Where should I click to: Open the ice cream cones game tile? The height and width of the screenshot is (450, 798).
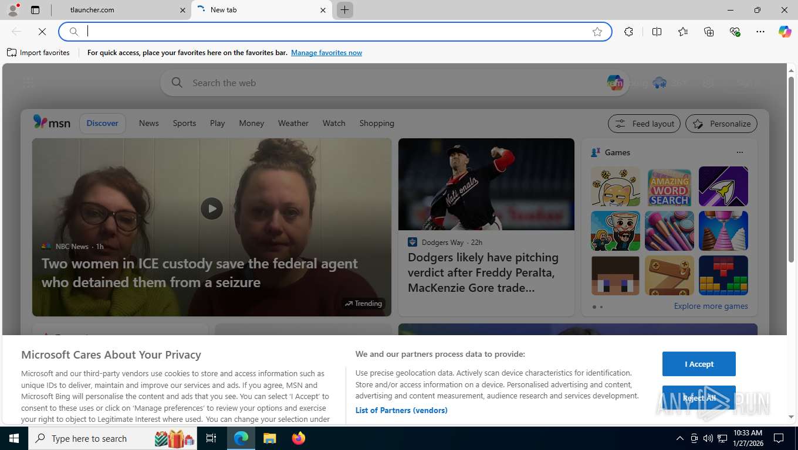[723, 231]
